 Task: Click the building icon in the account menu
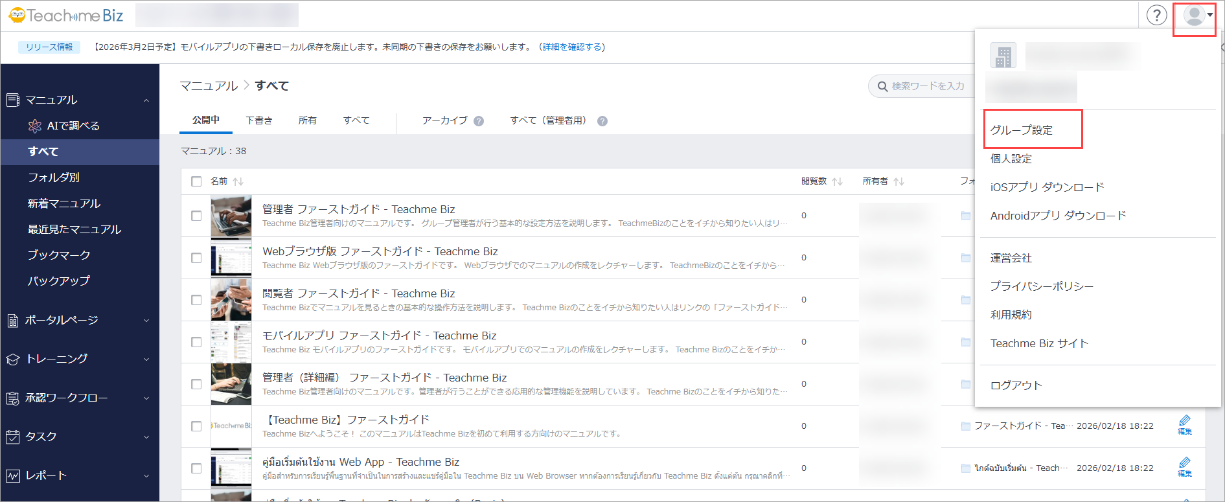[1003, 56]
